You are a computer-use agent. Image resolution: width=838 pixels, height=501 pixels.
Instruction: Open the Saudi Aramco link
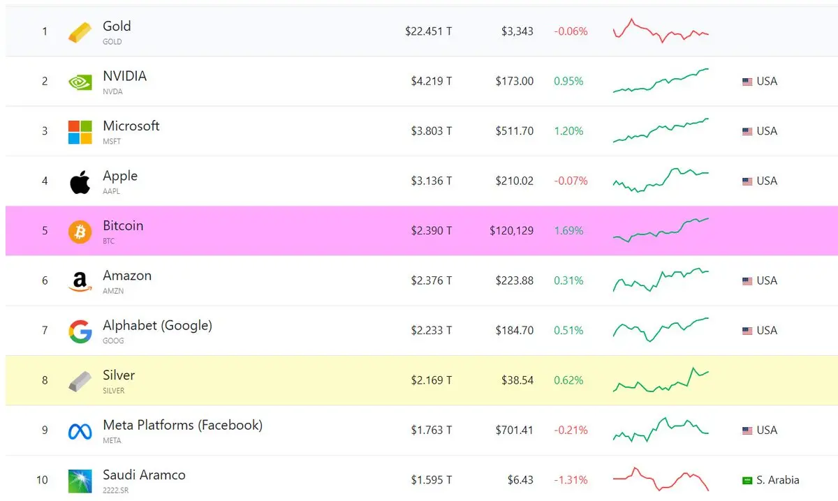(x=144, y=475)
